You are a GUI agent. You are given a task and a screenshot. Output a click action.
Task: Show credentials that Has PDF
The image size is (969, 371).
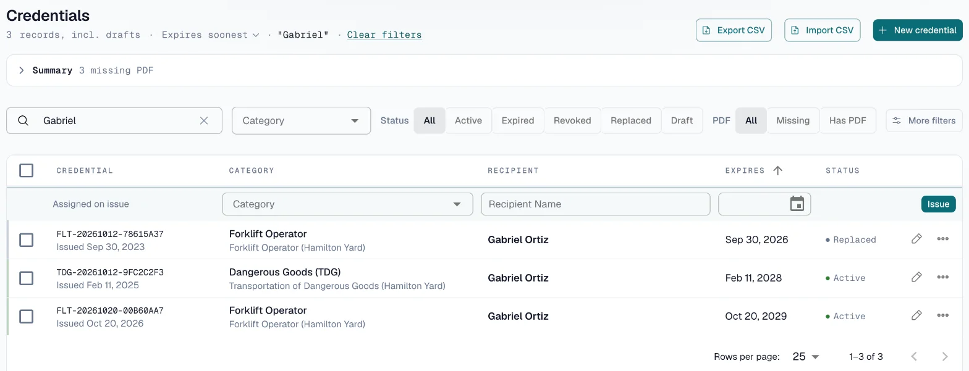(x=848, y=120)
